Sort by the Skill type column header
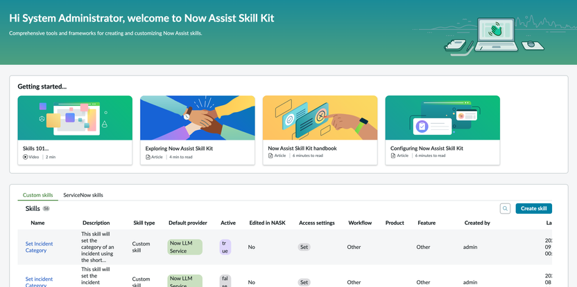Image resolution: width=577 pixels, height=287 pixels. pyautogui.click(x=144, y=223)
